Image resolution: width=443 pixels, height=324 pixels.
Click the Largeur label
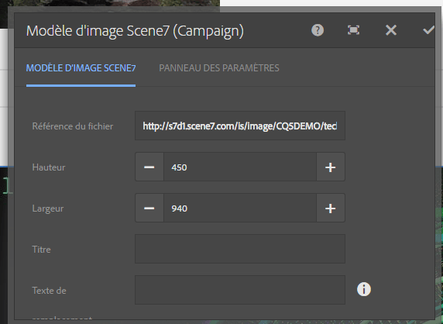point(48,209)
